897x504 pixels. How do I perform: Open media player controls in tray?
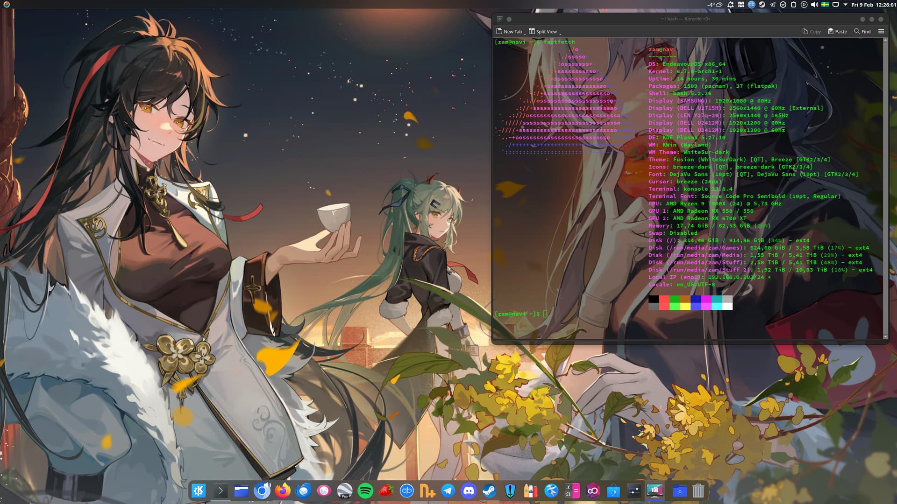click(804, 5)
